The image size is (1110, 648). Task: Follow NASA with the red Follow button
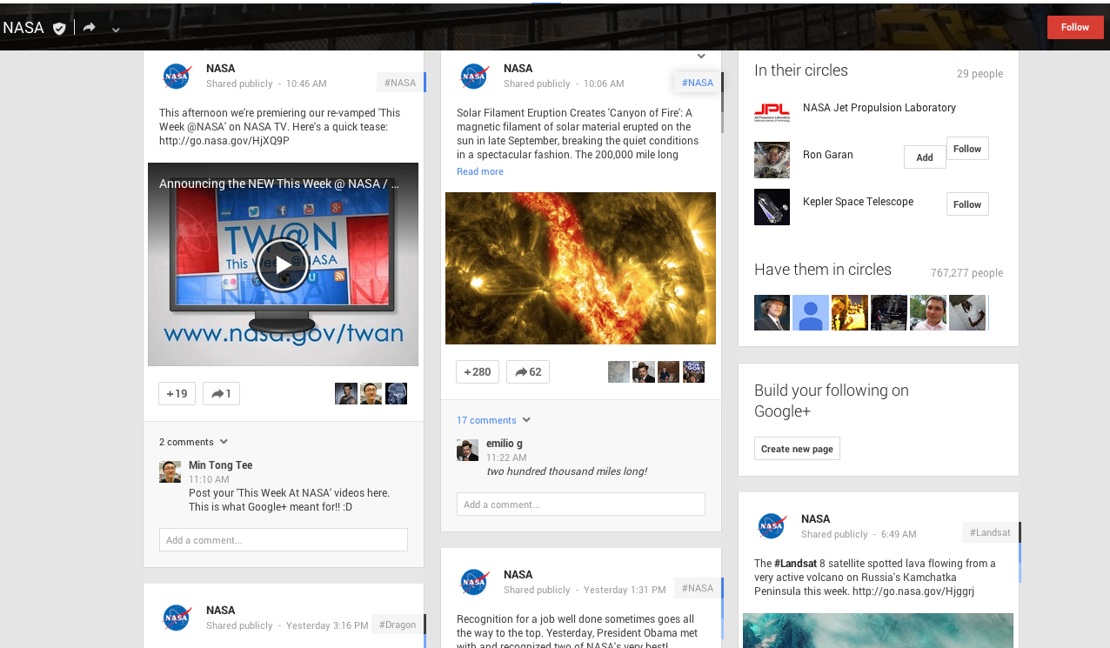(1075, 27)
